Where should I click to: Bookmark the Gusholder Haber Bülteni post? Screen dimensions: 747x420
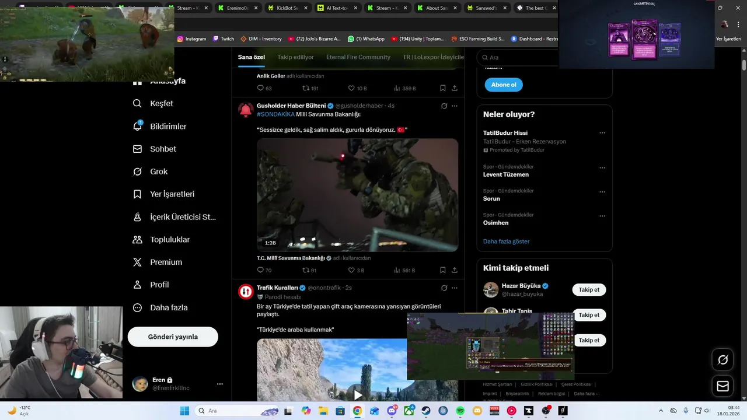coord(443,270)
